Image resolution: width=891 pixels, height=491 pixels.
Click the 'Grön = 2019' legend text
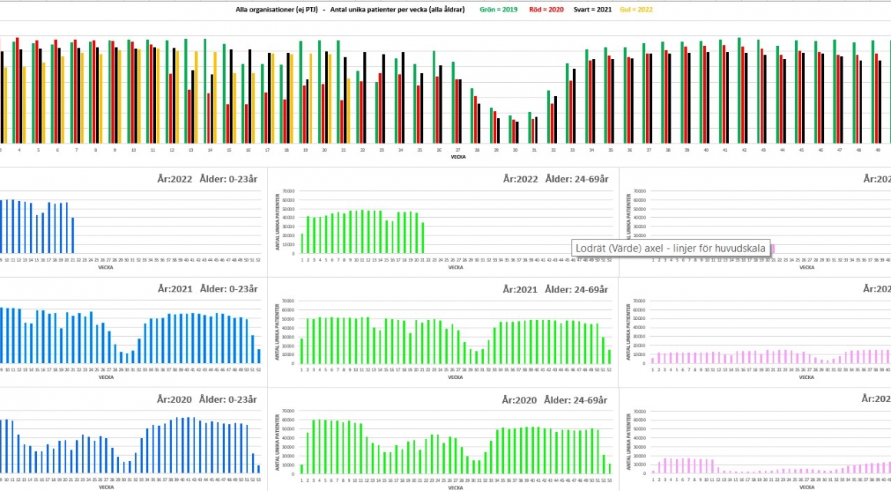coord(498,10)
